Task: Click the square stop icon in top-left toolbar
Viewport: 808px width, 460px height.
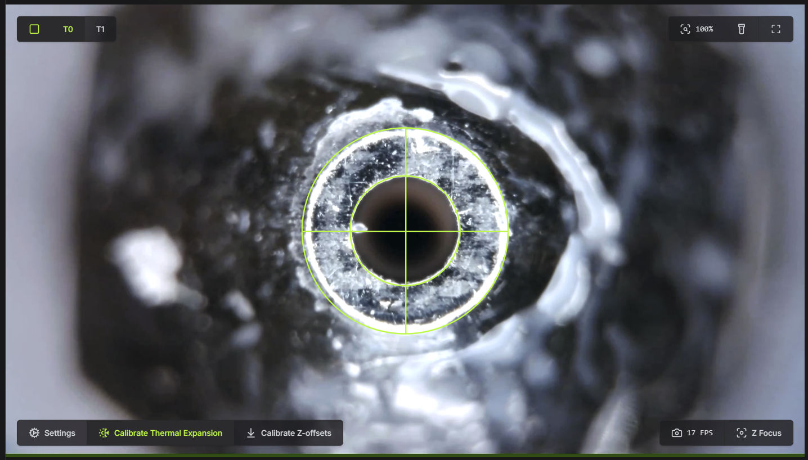Action: click(x=34, y=29)
